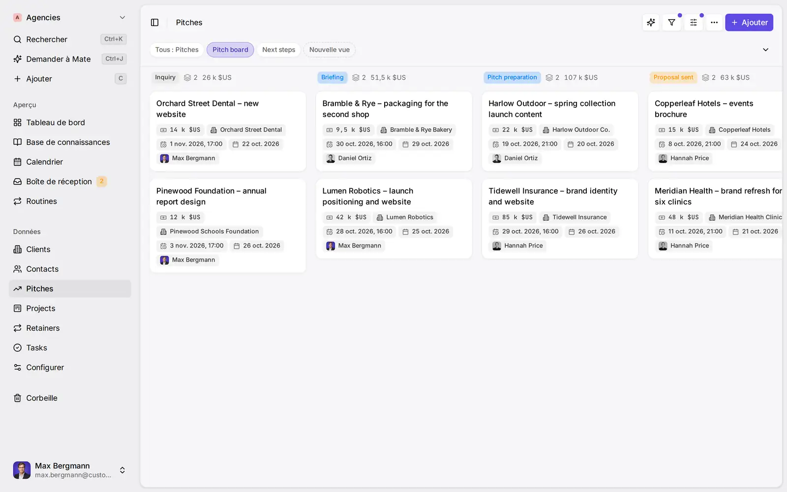Click Hannah Price on Copperleaf Hotels card
This screenshot has height=492, width=787.
click(x=684, y=158)
